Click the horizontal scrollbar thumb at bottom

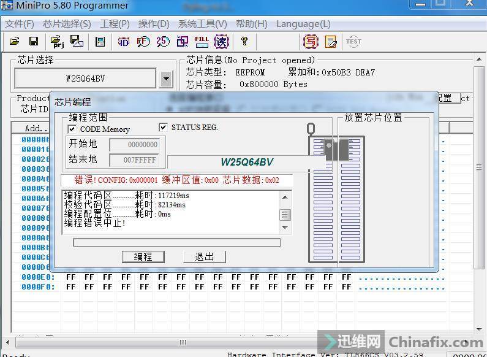[182, 342]
